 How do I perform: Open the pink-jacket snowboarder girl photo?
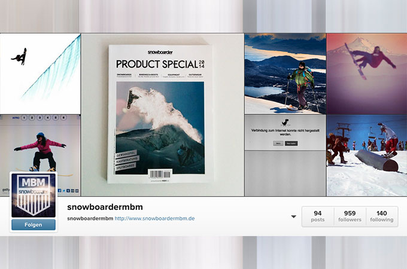click(x=40, y=155)
